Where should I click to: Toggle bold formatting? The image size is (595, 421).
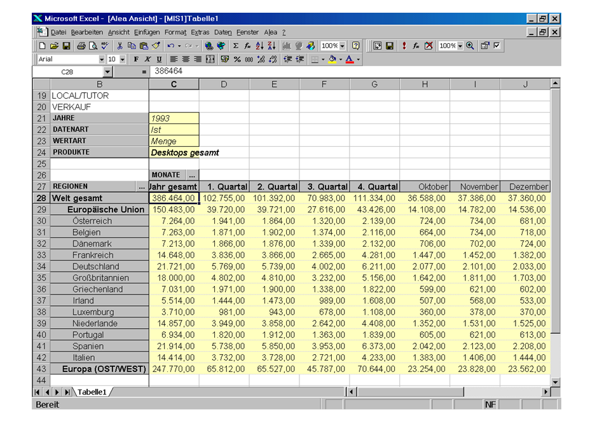tap(136, 59)
